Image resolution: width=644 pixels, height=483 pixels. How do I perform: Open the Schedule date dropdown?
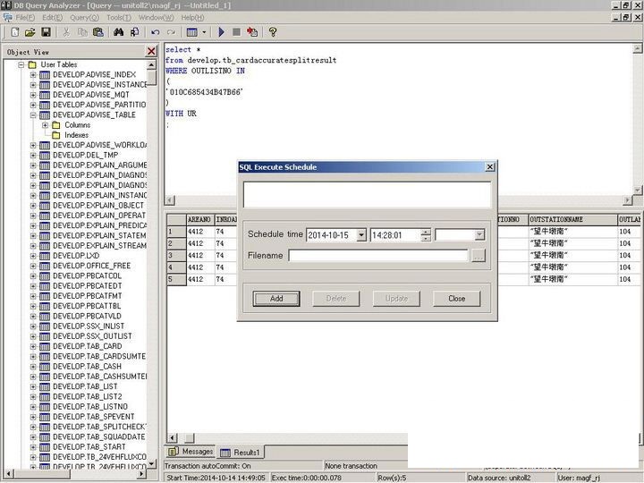click(x=361, y=235)
